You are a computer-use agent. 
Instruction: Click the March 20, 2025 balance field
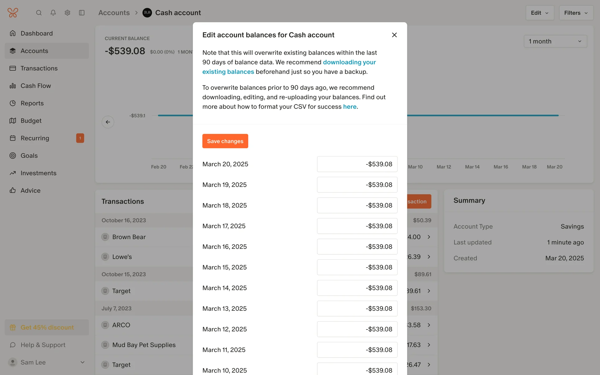(x=357, y=164)
